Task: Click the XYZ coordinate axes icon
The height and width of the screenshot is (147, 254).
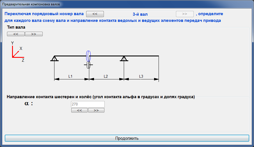Action: (18, 52)
